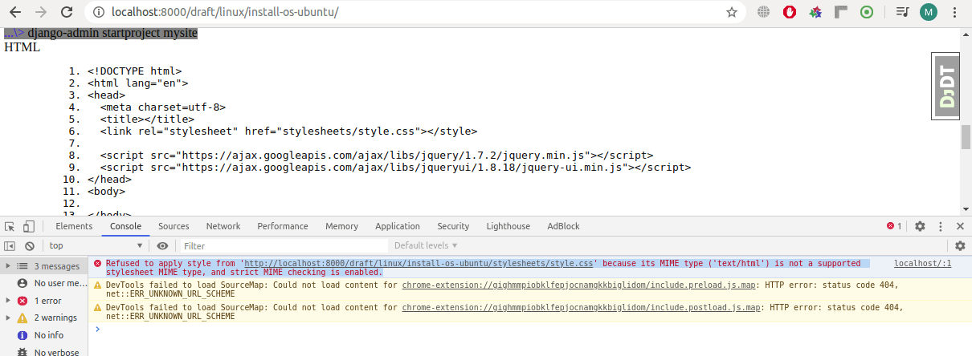Click the HTML heading text

22,47
